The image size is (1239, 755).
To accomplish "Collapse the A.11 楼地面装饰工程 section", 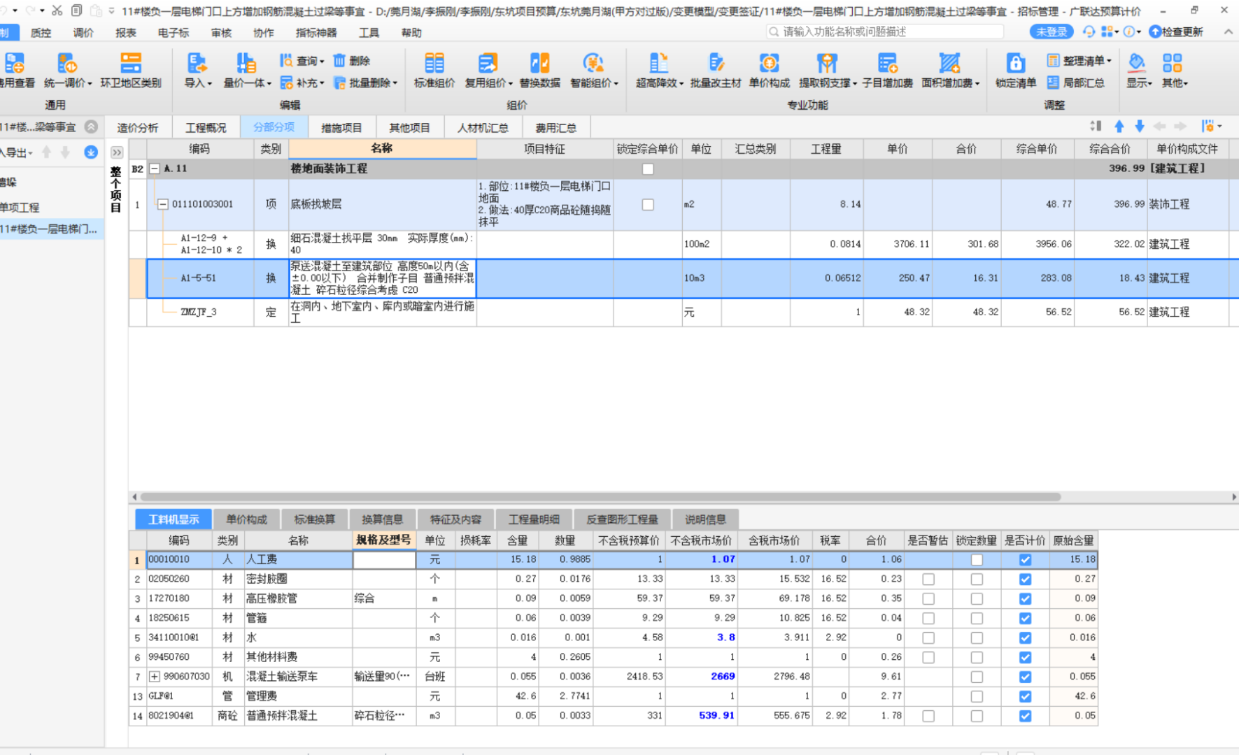I will click(155, 169).
